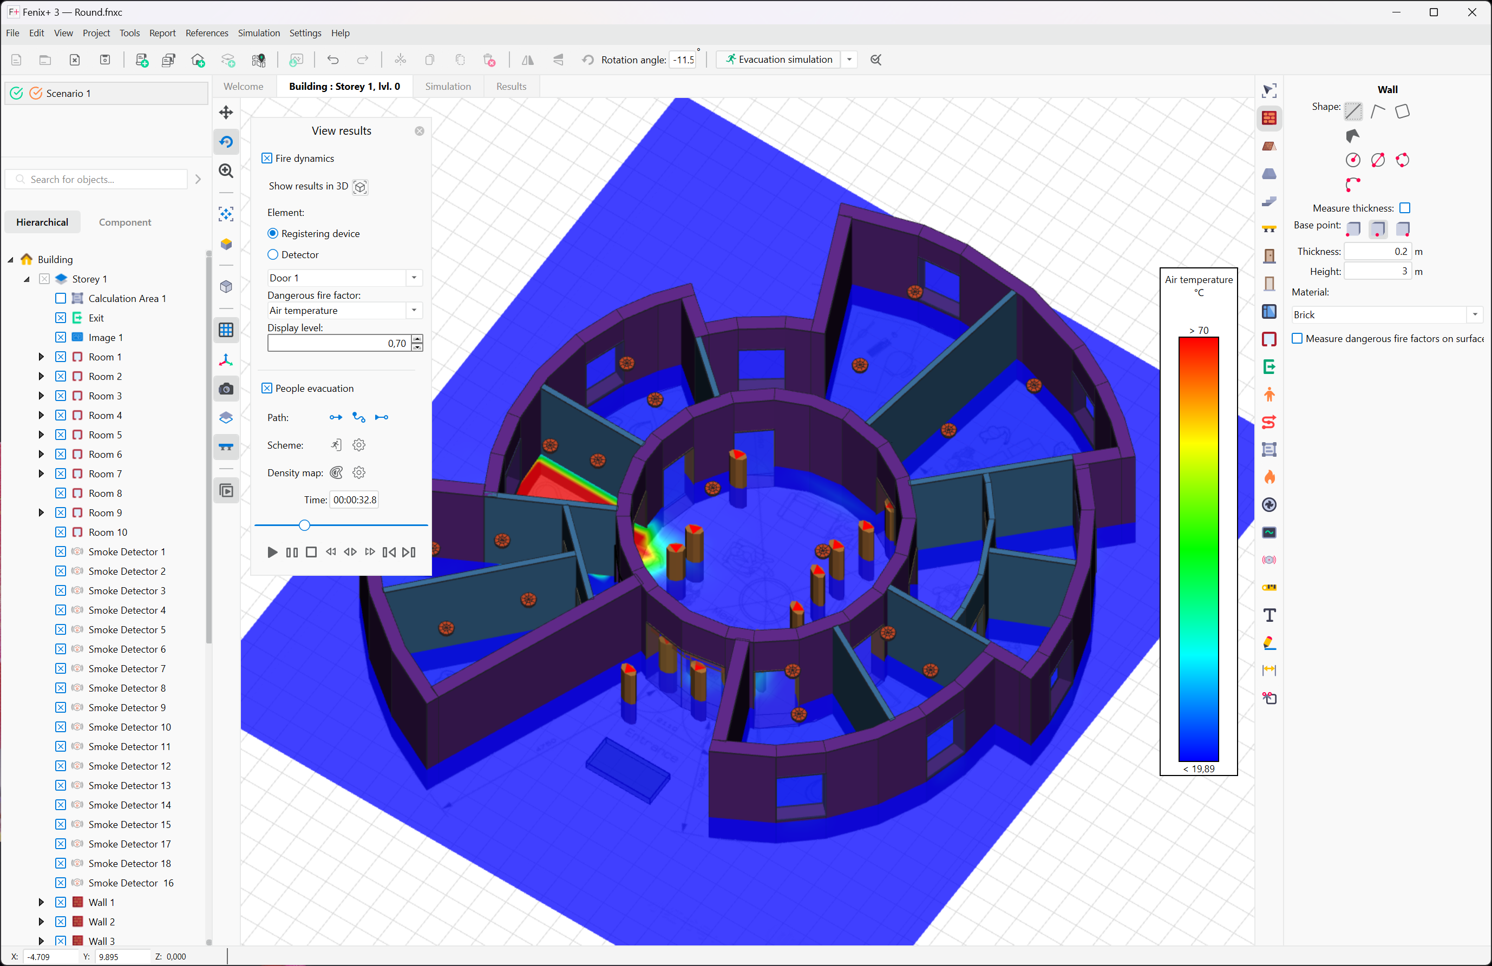
Task: Select the wall tool icon in right toolbar
Action: (x=1269, y=118)
